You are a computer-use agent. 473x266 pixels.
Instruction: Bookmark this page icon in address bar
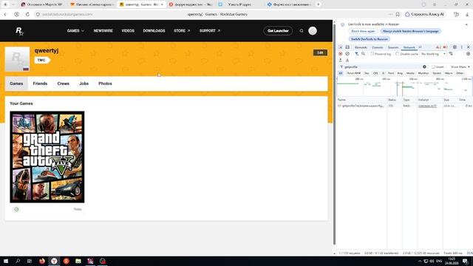(x=398, y=14)
